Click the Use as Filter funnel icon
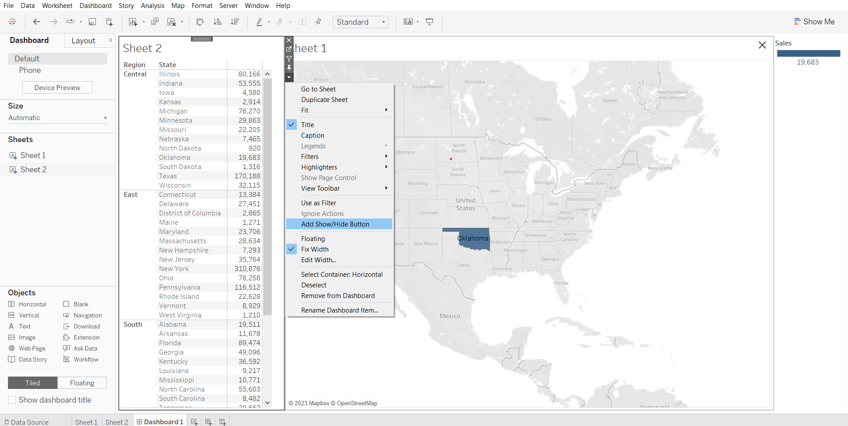 (x=289, y=59)
